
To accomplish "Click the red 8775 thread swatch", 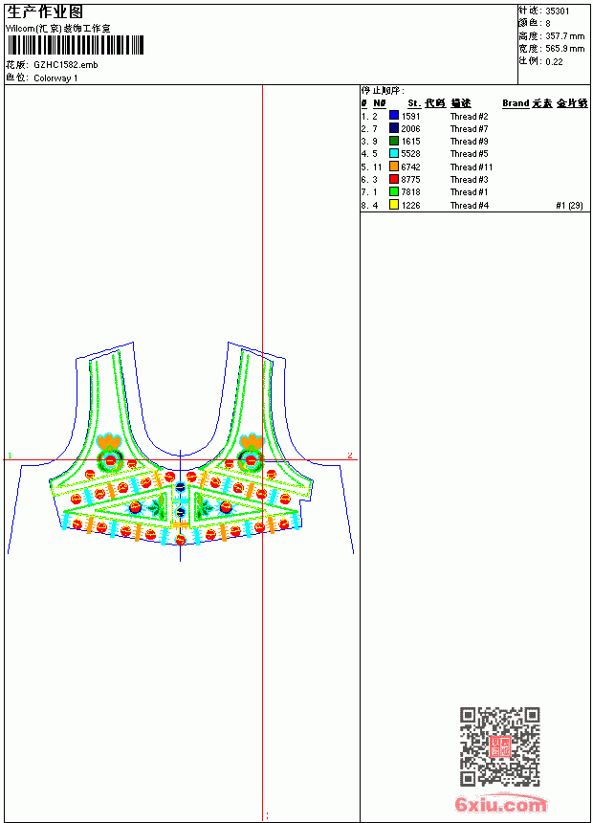I will pos(394,179).
